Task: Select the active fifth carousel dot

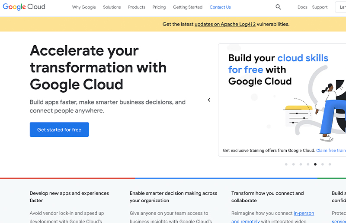Action: point(315,164)
